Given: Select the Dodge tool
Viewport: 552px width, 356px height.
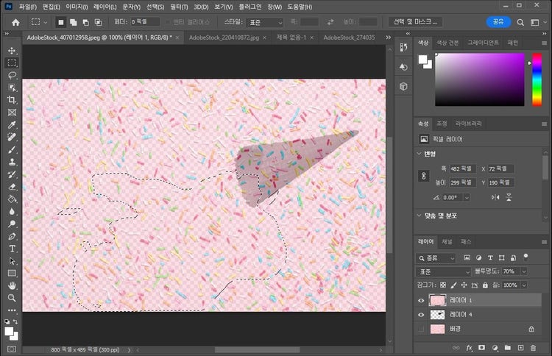Looking at the screenshot, I should point(12,224).
